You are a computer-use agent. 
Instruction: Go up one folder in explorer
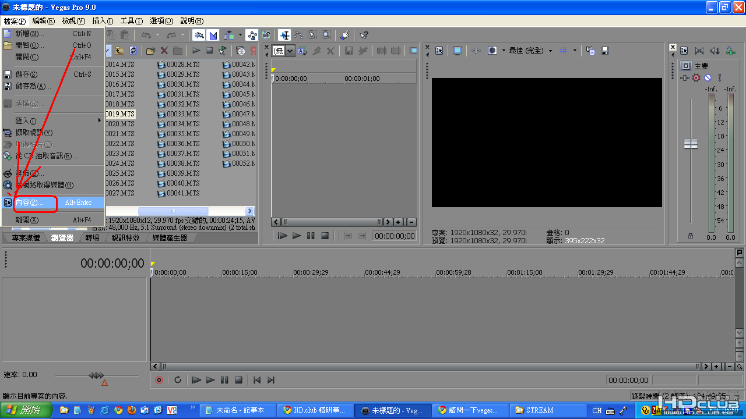click(x=119, y=51)
